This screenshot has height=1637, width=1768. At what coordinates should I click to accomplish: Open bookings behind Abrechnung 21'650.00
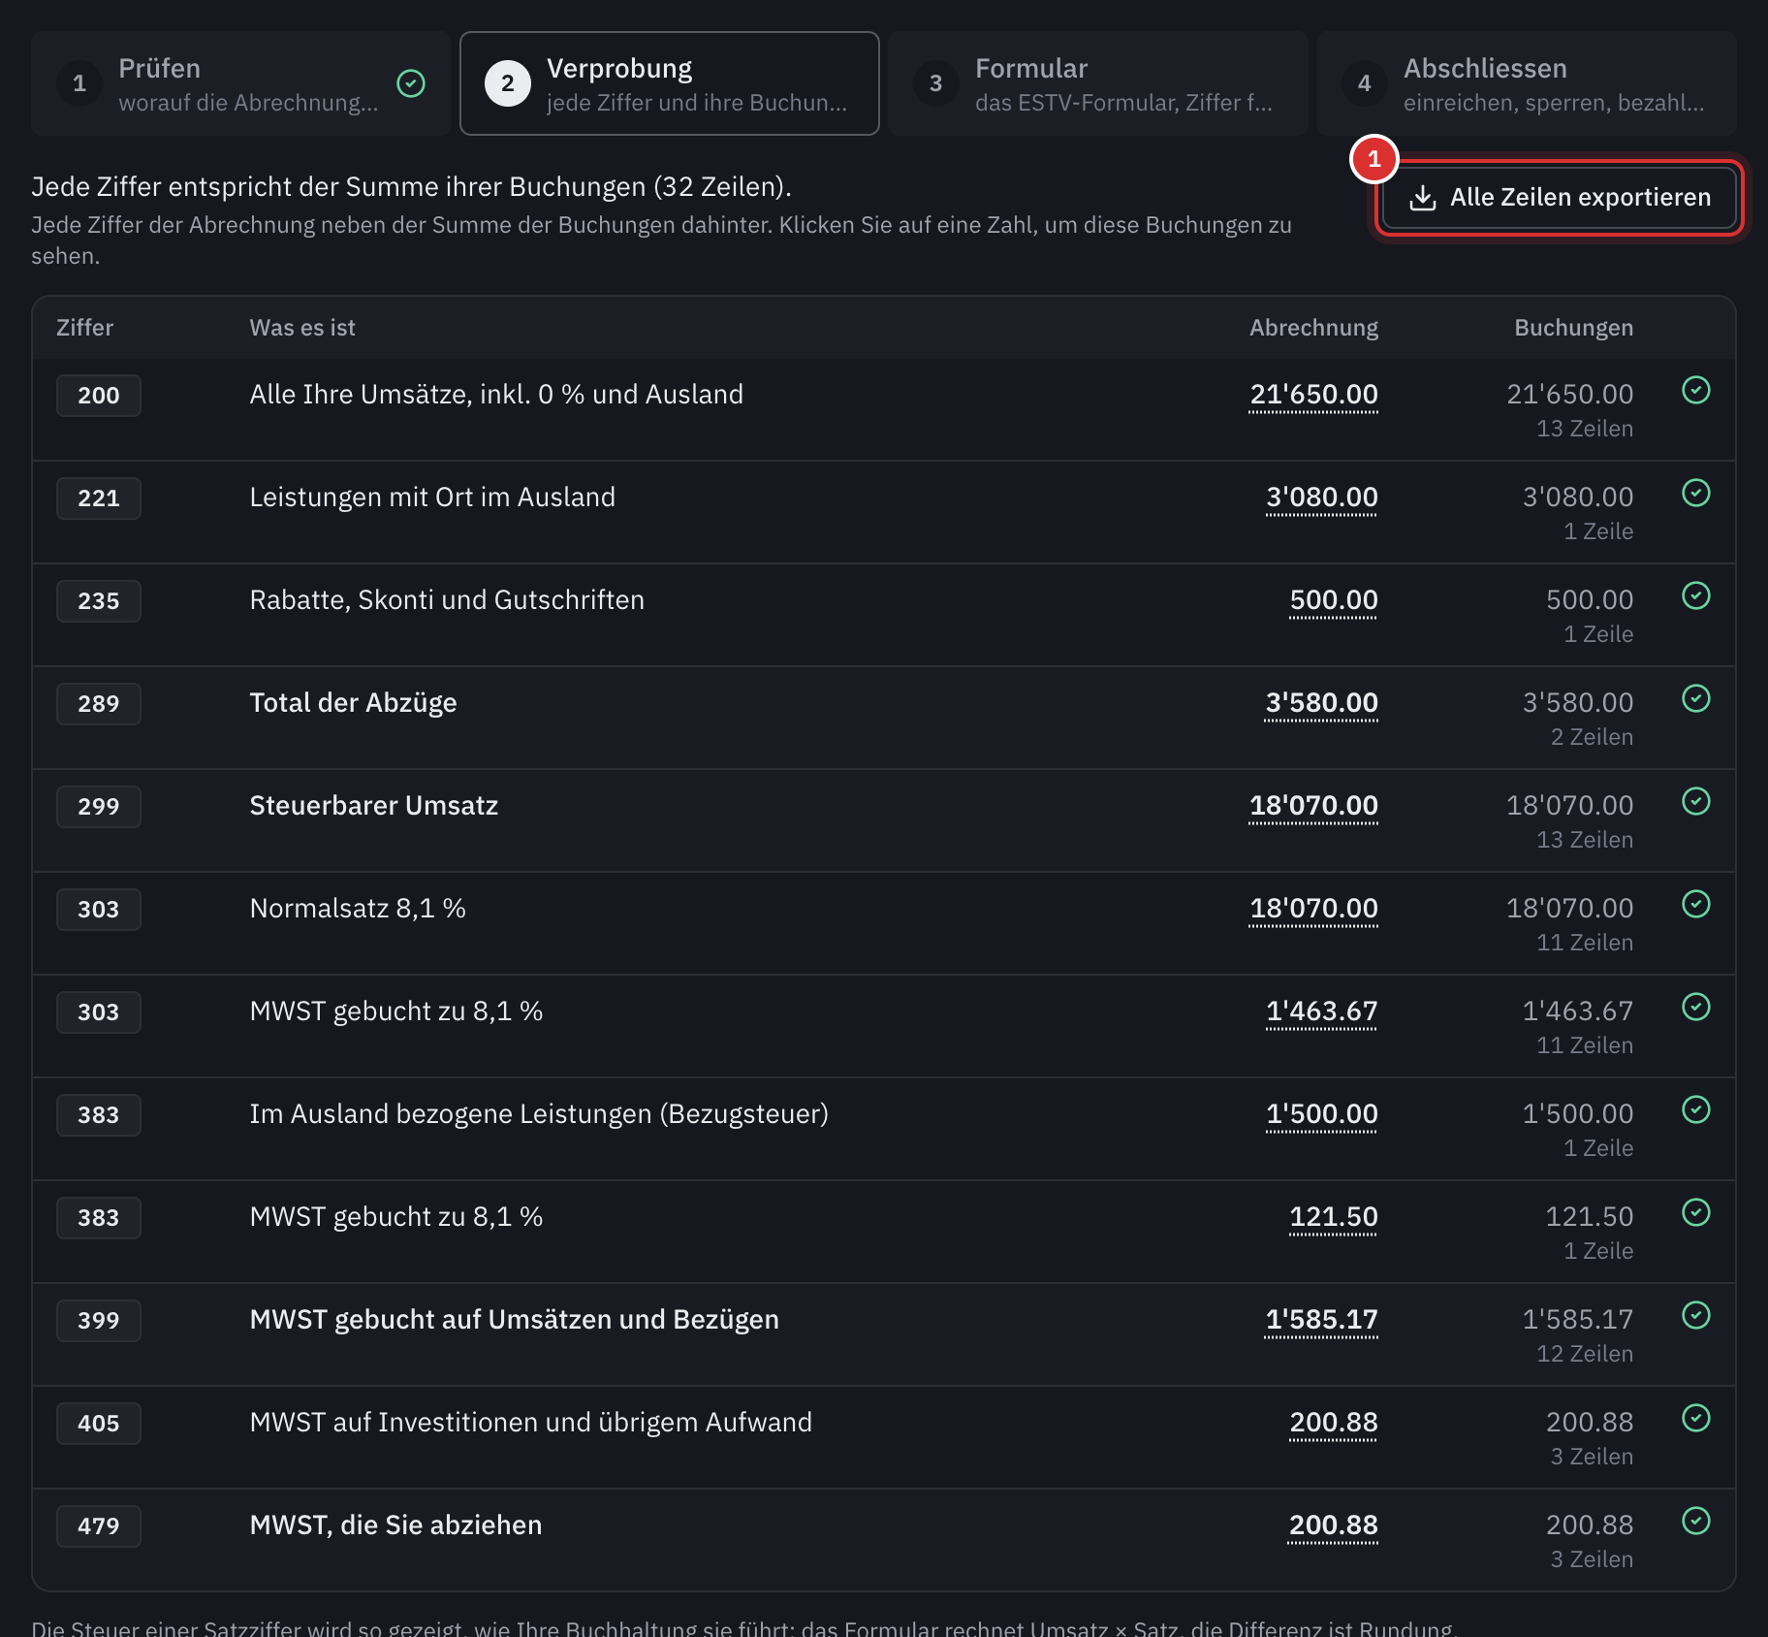1313,395
